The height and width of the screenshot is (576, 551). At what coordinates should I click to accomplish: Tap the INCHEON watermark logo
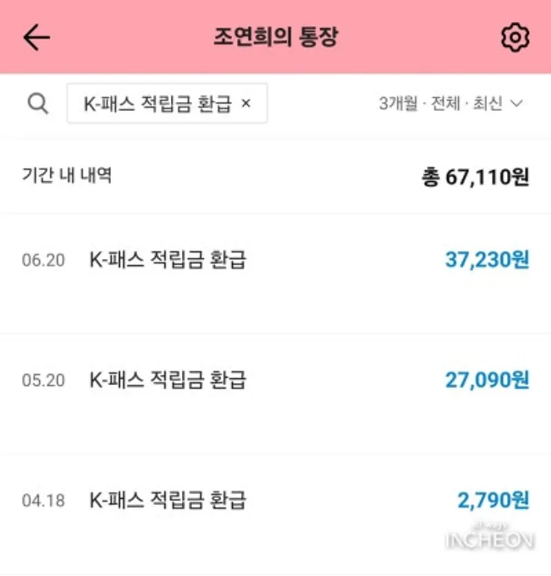pyautogui.click(x=490, y=537)
